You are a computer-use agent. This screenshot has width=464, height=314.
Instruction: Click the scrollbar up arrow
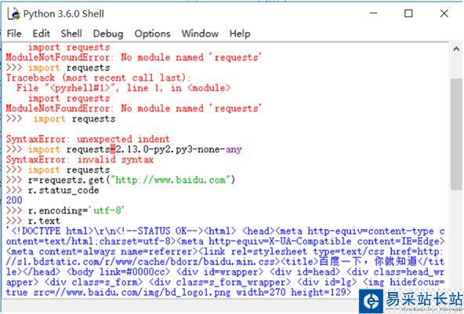[456, 49]
